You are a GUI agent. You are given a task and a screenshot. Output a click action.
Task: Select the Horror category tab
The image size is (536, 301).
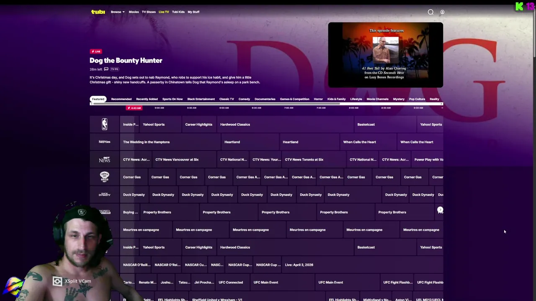(318, 99)
